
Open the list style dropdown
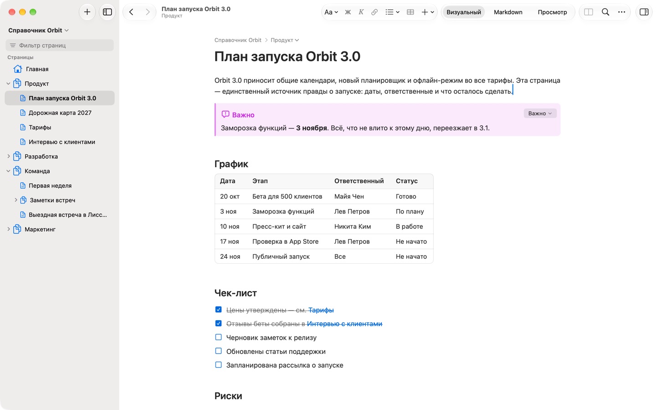click(x=392, y=12)
